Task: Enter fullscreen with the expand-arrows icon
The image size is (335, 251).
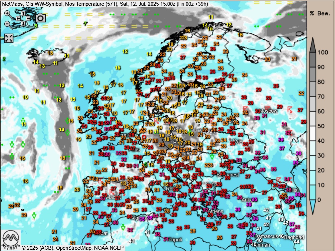Action: click(9, 38)
